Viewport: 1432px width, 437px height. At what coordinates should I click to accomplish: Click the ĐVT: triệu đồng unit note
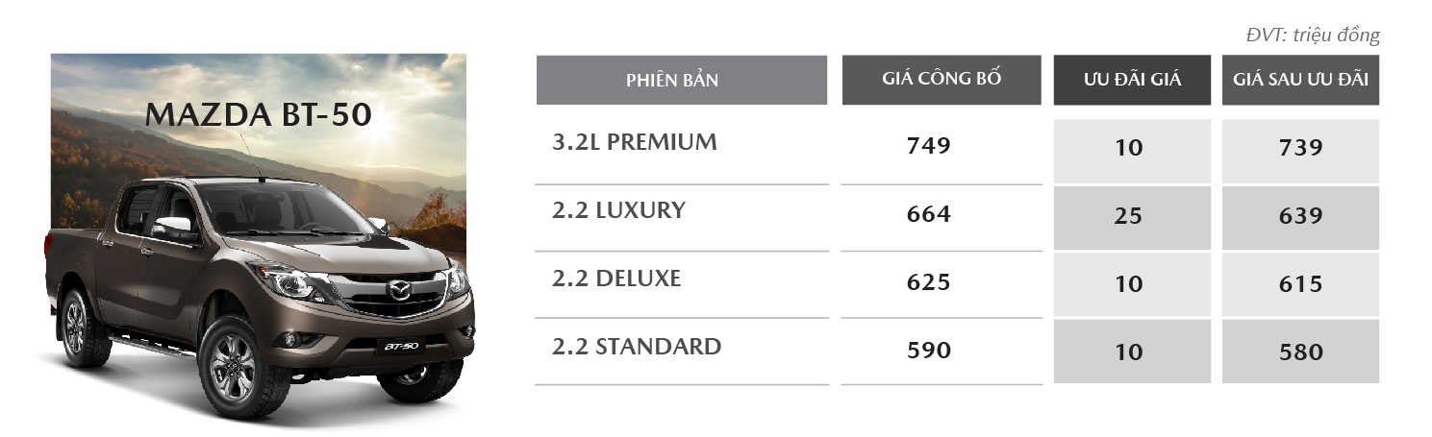tap(1313, 36)
